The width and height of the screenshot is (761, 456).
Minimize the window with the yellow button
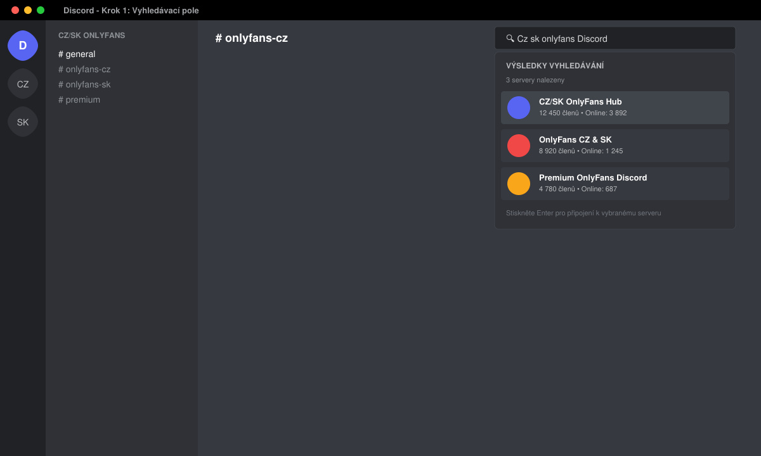pos(28,10)
